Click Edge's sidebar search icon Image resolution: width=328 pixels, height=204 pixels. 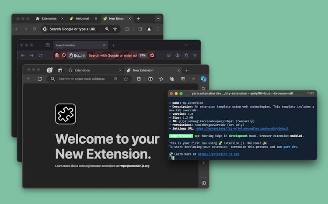click(203, 88)
